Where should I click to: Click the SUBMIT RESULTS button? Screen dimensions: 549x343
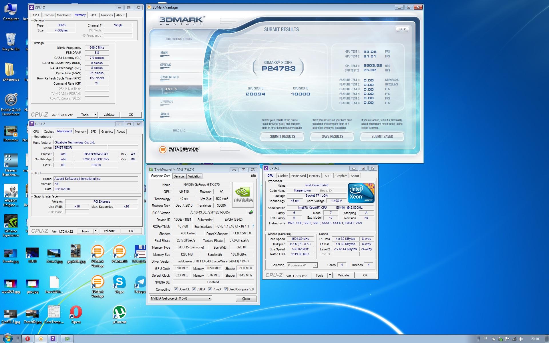(282, 137)
